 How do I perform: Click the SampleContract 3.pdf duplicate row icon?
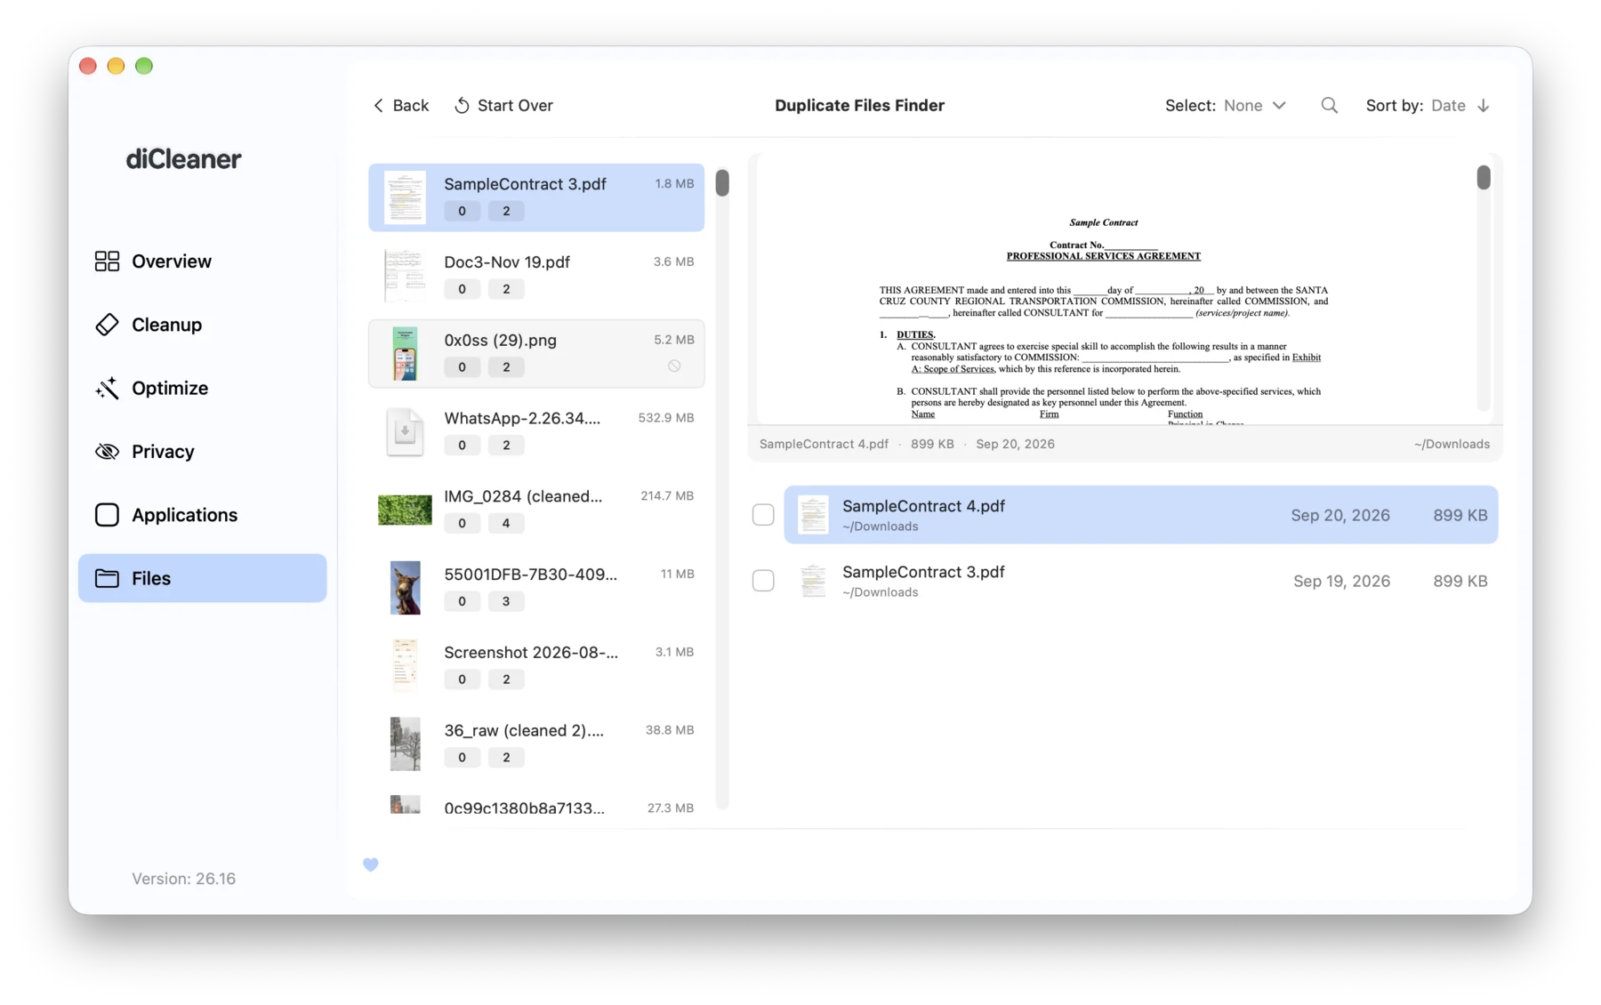tap(813, 581)
